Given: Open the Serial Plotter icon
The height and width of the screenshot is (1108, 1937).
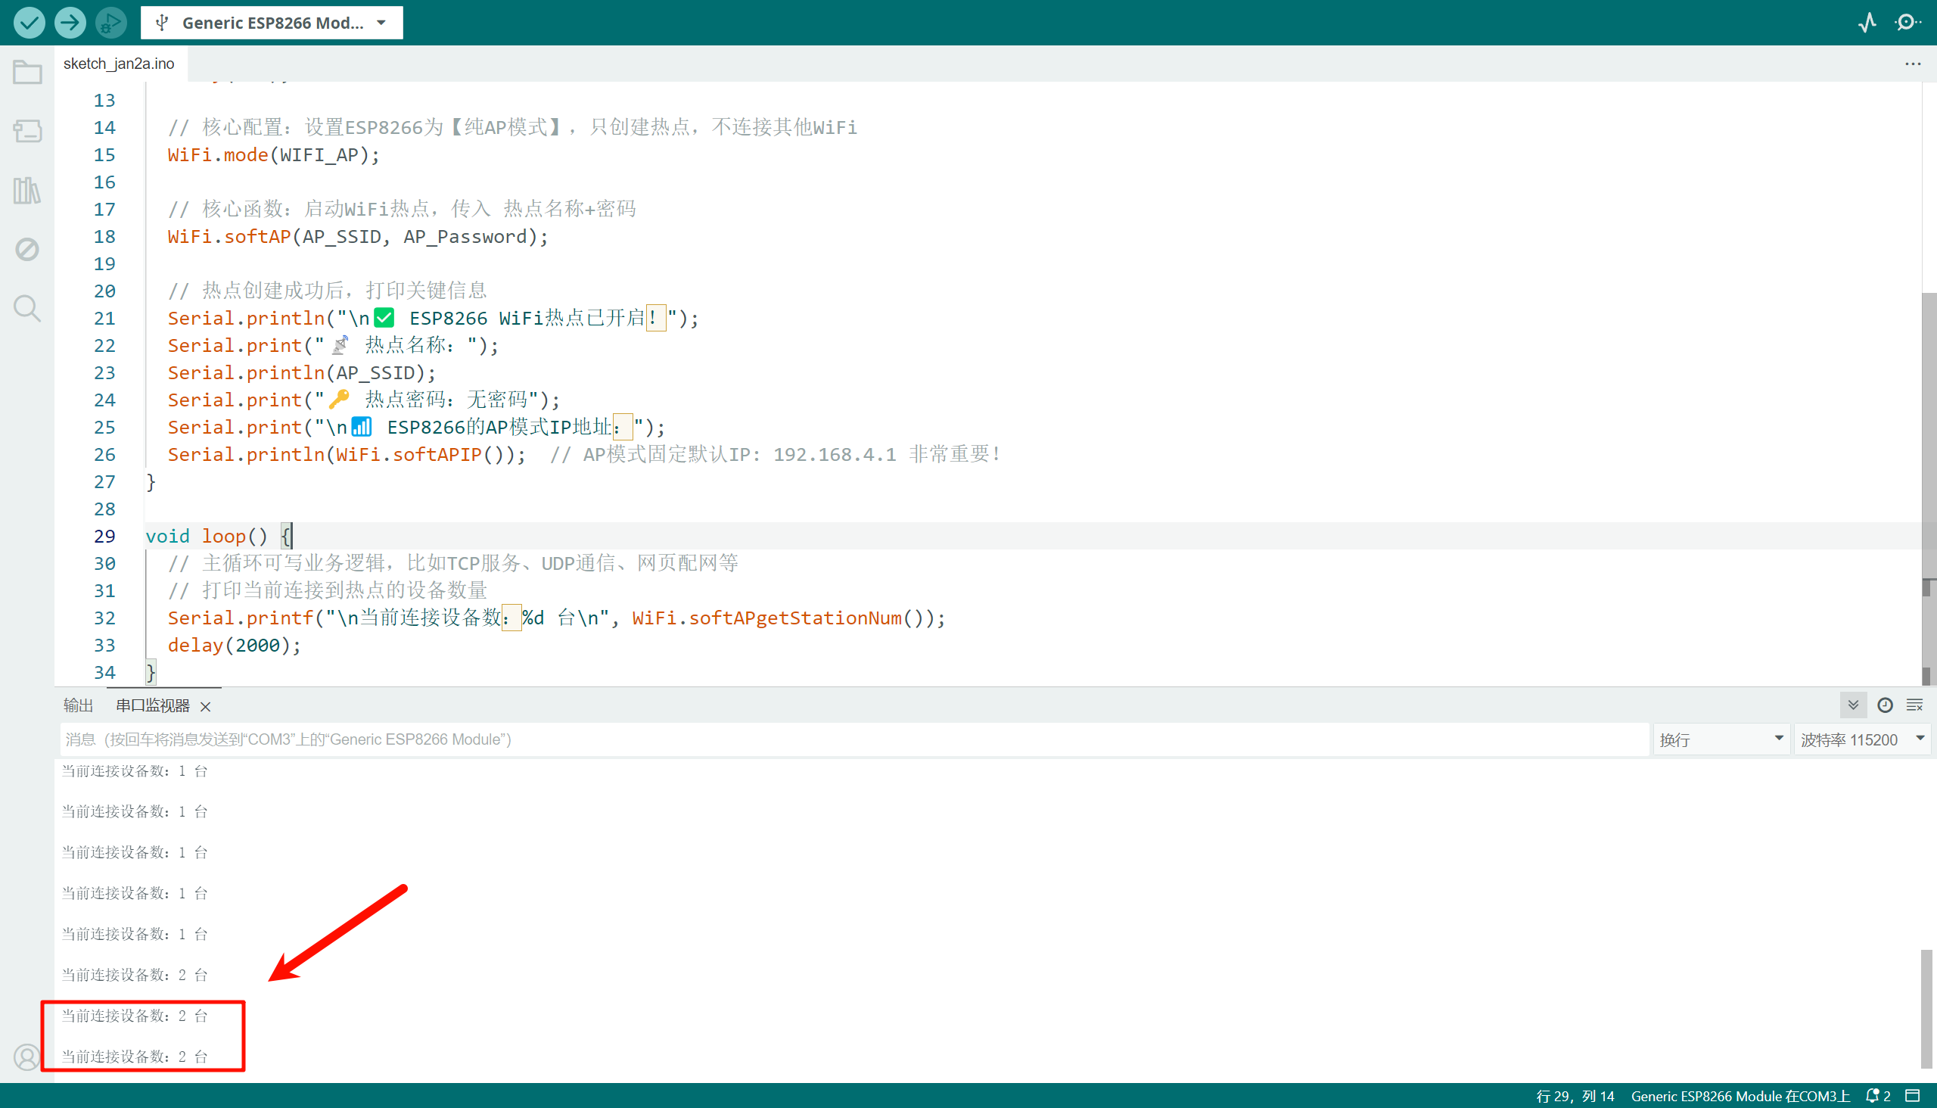Looking at the screenshot, I should tap(1867, 22).
